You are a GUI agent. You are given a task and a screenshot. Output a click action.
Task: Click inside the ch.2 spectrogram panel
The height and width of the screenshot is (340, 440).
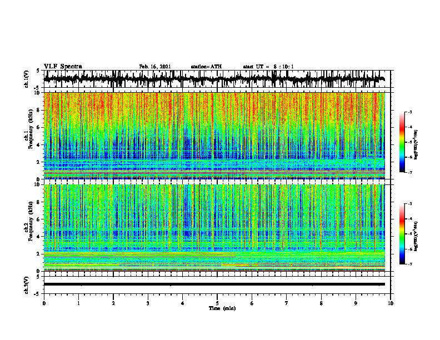(x=214, y=228)
